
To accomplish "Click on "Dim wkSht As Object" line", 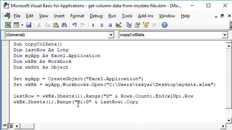I will [x=41, y=67].
